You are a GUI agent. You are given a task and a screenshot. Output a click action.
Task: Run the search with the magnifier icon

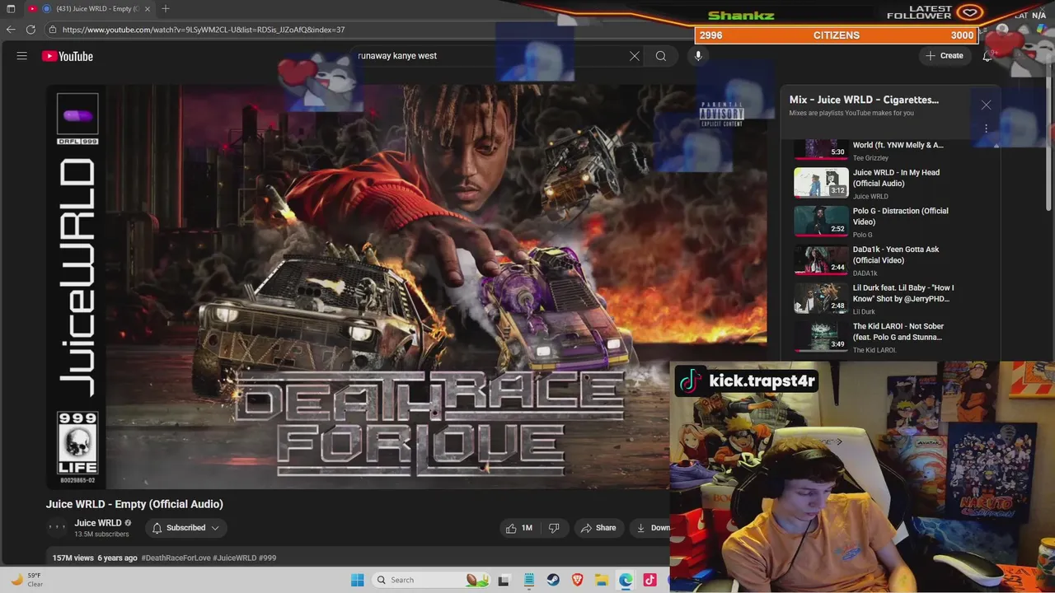(661, 56)
